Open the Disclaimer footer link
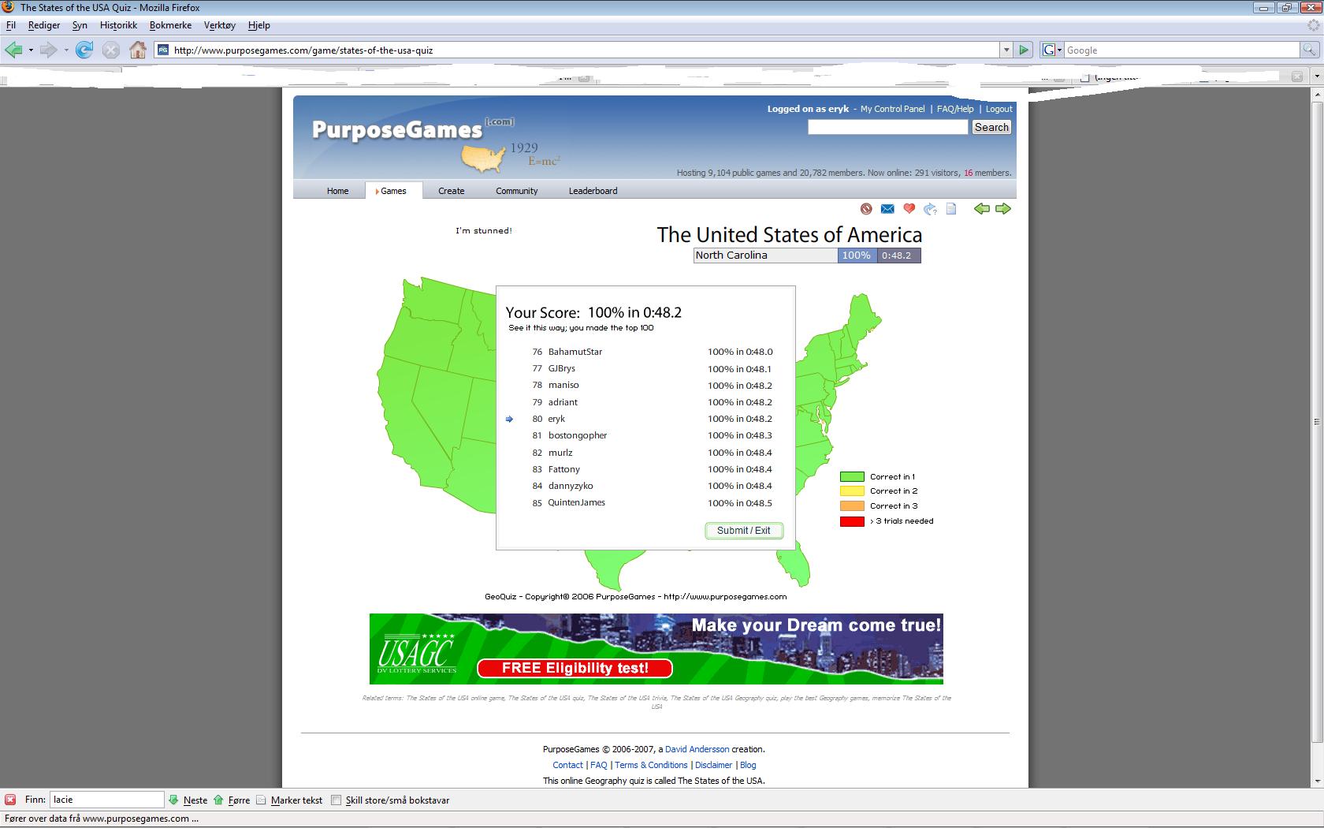Screen dimensions: 1324x828 click(713, 765)
